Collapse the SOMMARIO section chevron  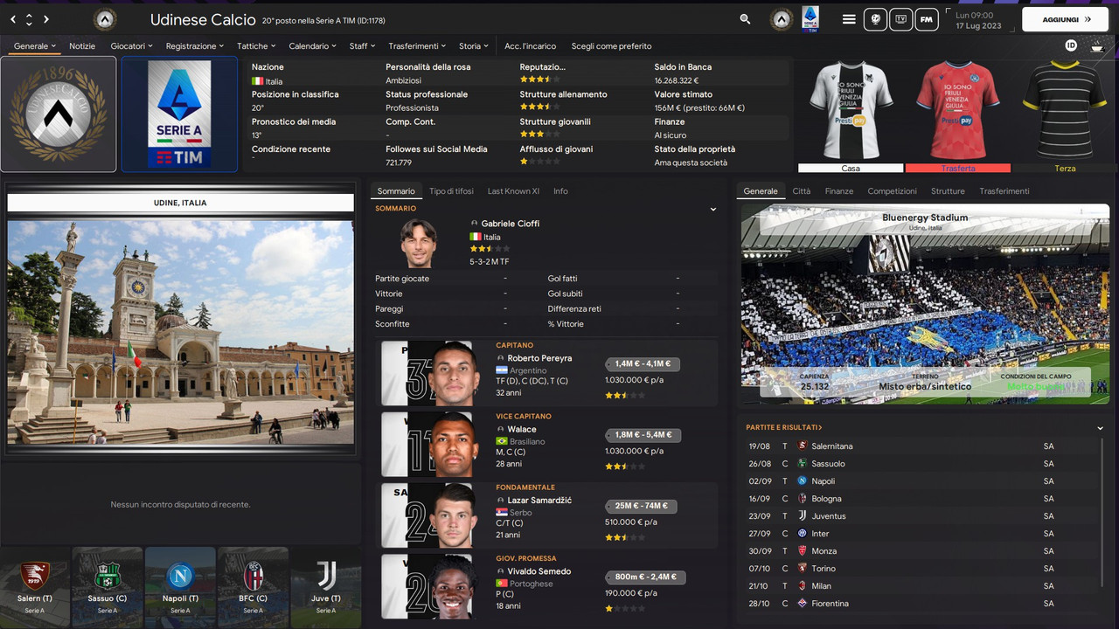click(712, 209)
